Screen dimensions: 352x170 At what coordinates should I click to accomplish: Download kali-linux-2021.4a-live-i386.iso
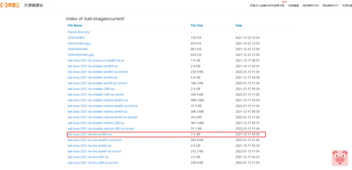[88, 157]
